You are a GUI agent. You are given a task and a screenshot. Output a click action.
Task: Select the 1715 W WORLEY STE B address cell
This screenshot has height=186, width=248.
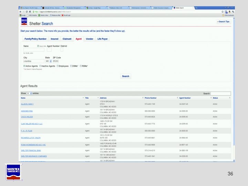108,117
